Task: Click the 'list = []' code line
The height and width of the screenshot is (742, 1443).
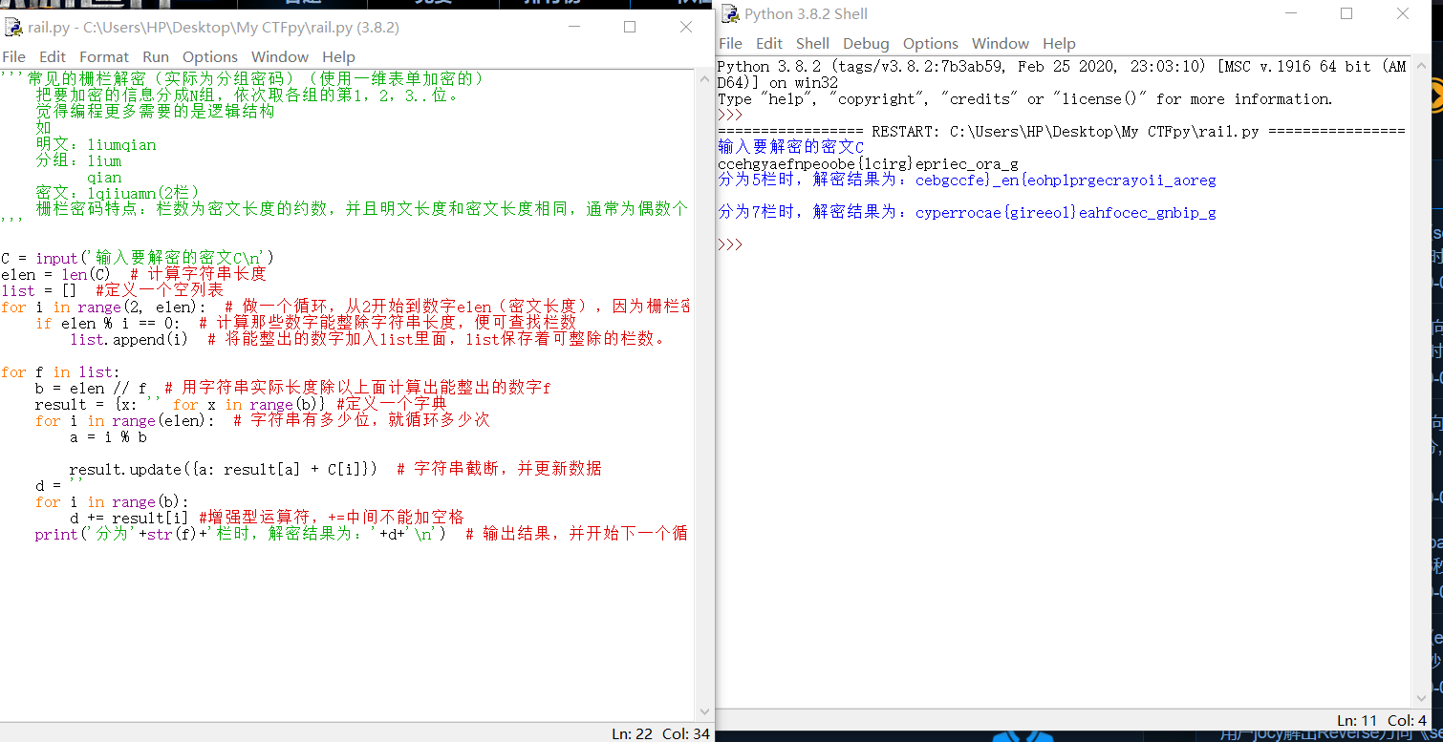Action: click(112, 290)
